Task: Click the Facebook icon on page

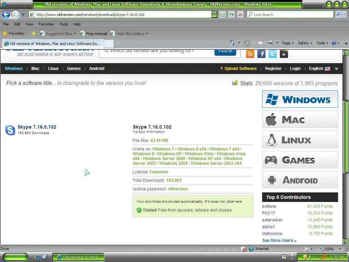Action: [x=261, y=54]
